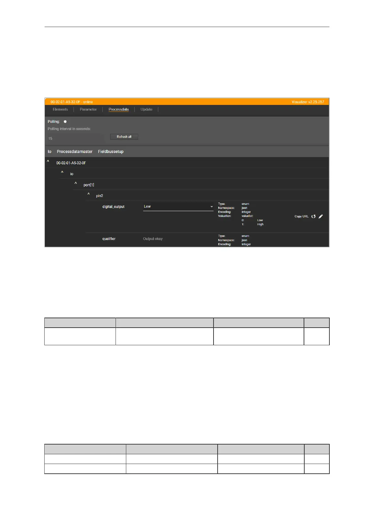Go to the Update tab
The width and height of the screenshot is (374, 529).
coord(146,109)
